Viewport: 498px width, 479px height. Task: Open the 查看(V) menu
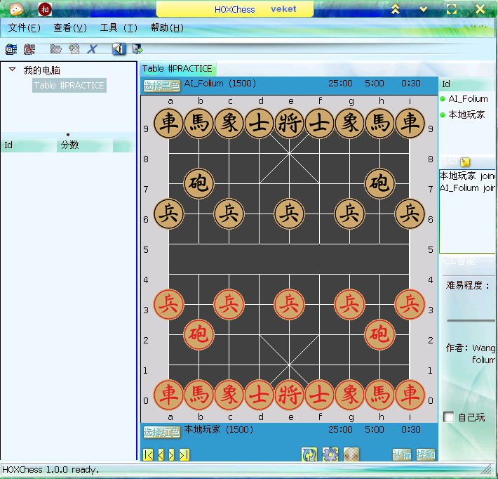click(70, 27)
